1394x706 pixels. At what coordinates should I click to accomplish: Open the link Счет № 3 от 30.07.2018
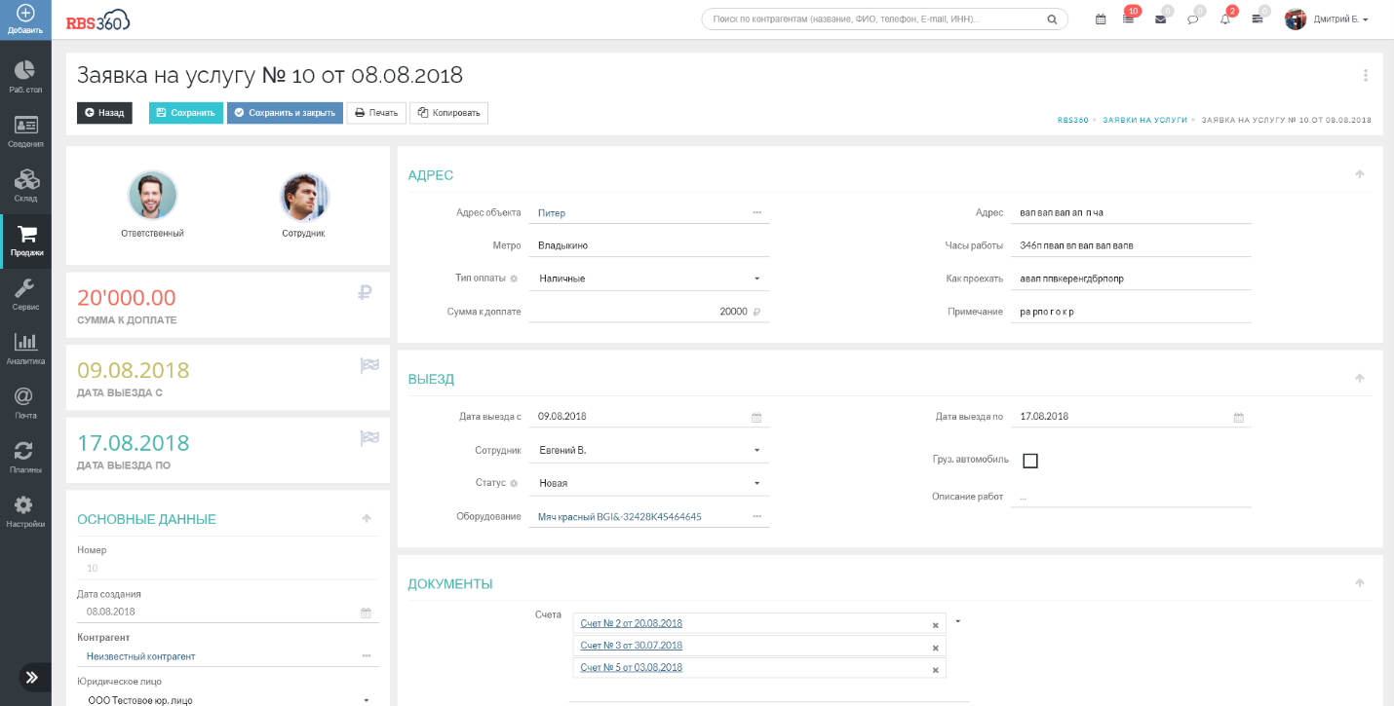[632, 645]
